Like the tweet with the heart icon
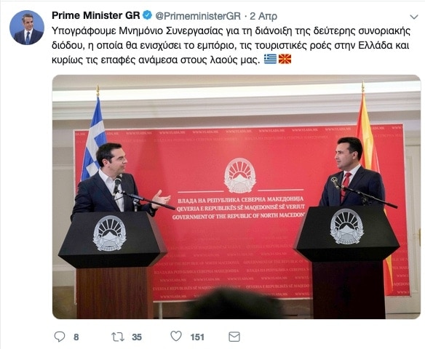The image size is (425, 349). pyautogui.click(x=176, y=336)
